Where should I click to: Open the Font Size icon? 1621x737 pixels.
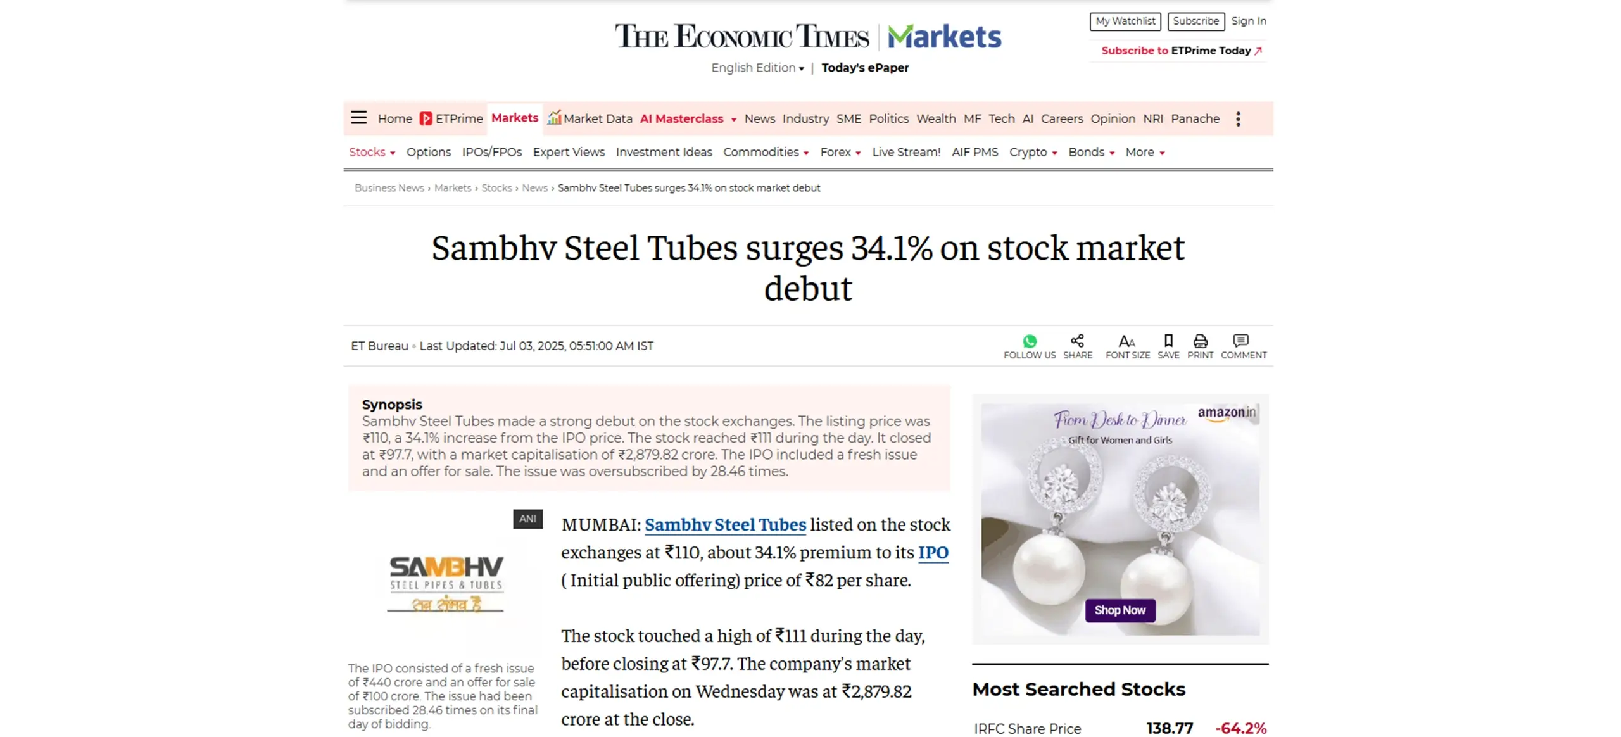[1126, 341]
